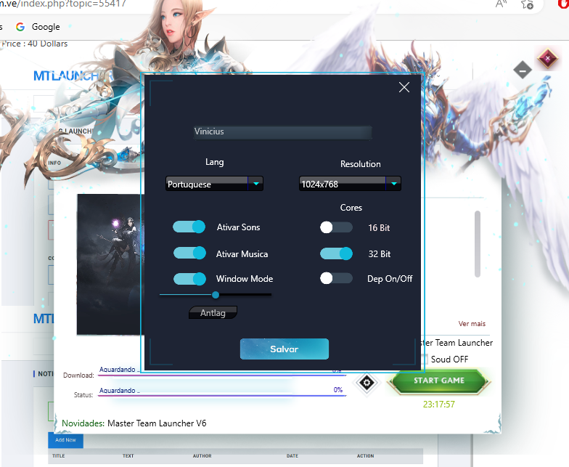Click the Price : 40 Dollars text
This screenshot has height=467, width=569.
pyautogui.click(x=35, y=44)
